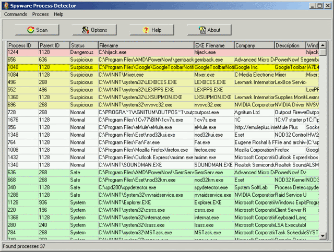This screenshot has width=334, height=252.
Task: Click Agnitum Ltd. company cell
Action: 254,112
